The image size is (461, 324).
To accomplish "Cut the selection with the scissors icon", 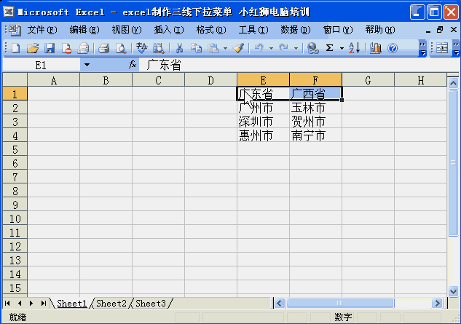I will pos(179,47).
